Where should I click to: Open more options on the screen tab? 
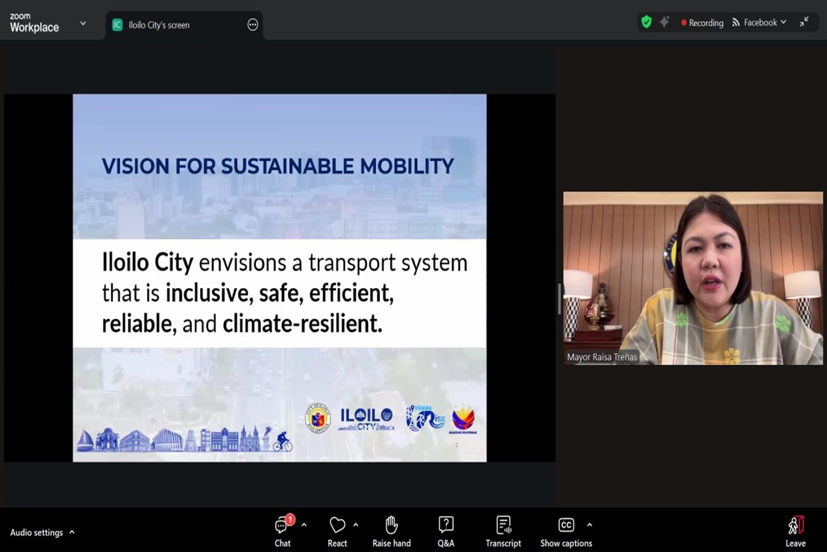pos(253,25)
